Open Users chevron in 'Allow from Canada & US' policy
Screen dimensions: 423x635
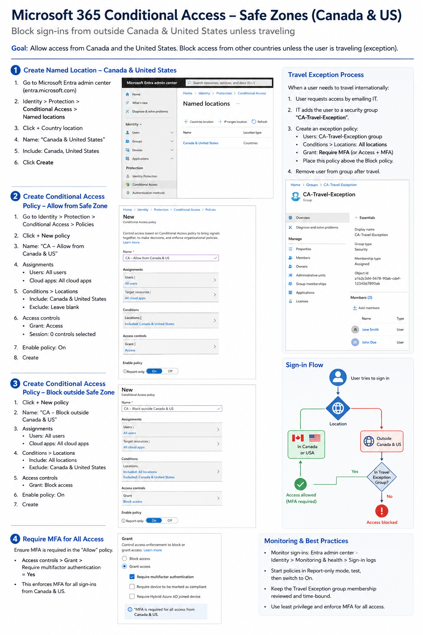point(215,280)
